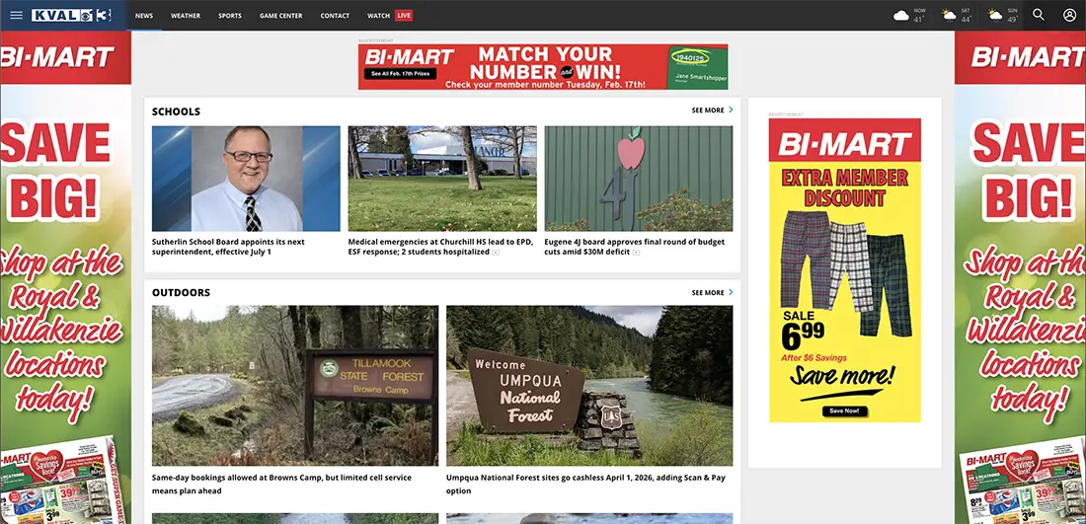Open the Weather menu item
The height and width of the screenshot is (524, 1086).
pyautogui.click(x=186, y=15)
